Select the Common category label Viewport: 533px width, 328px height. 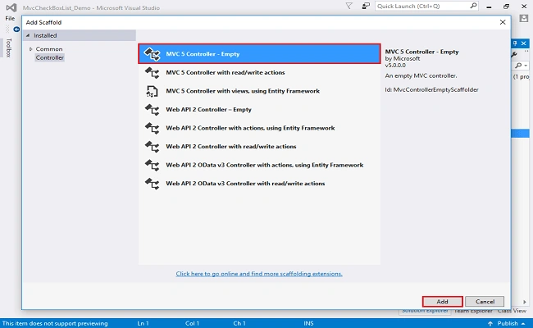tap(49, 49)
